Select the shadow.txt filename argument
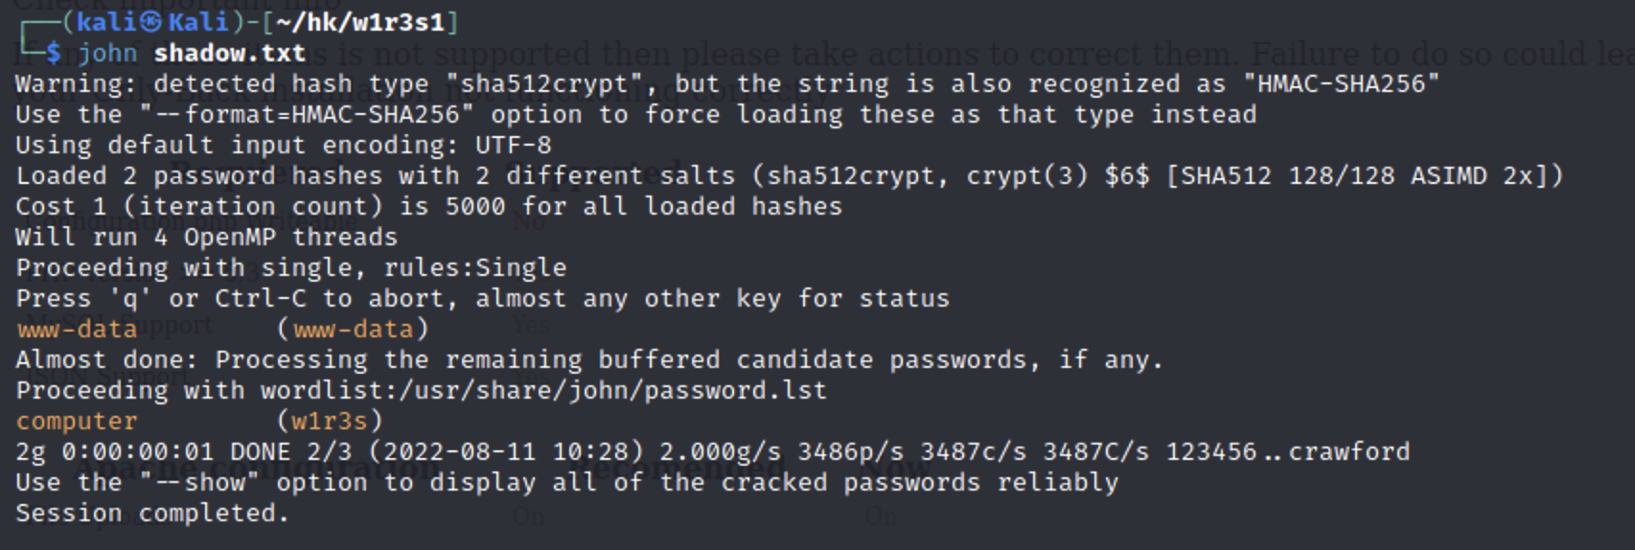 tap(229, 53)
